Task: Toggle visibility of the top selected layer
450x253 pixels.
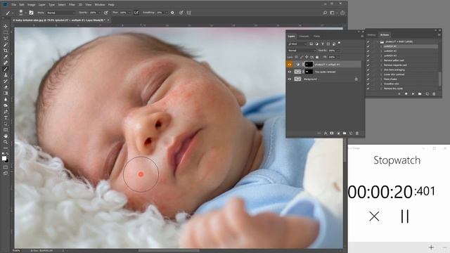Action: [x=290, y=65]
